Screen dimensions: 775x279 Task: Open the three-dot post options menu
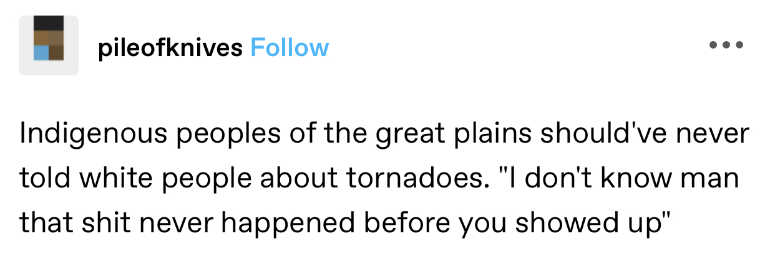tap(726, 45)
